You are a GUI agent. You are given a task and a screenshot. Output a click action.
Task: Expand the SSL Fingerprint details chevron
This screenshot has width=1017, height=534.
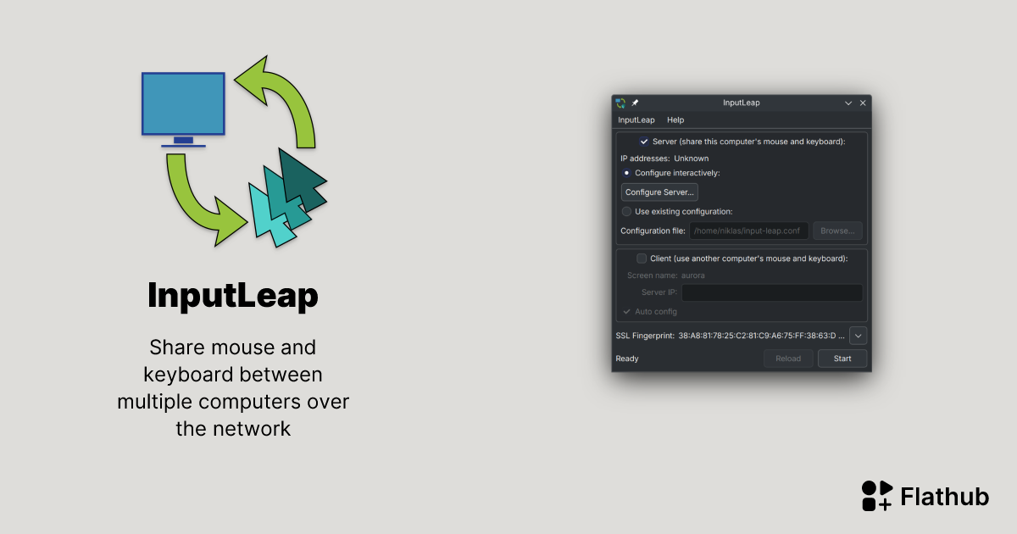858,335
